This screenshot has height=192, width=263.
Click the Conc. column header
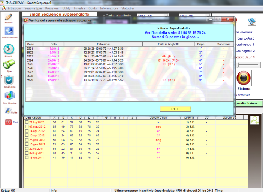click(x=34, y=44)
